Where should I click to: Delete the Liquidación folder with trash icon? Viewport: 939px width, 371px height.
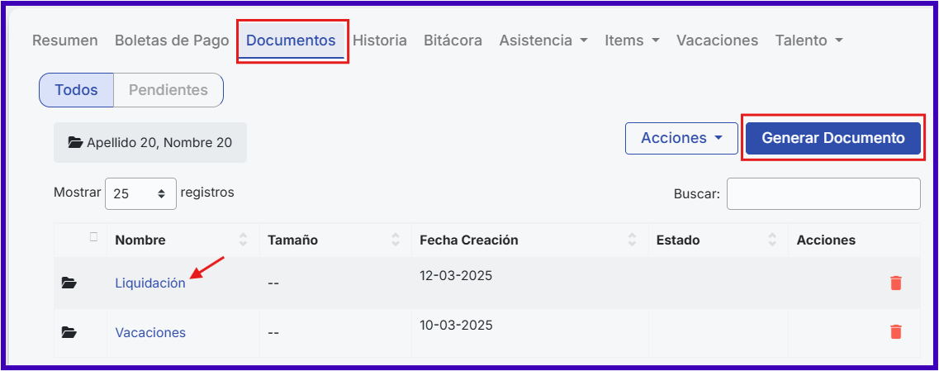click(895, 283)
